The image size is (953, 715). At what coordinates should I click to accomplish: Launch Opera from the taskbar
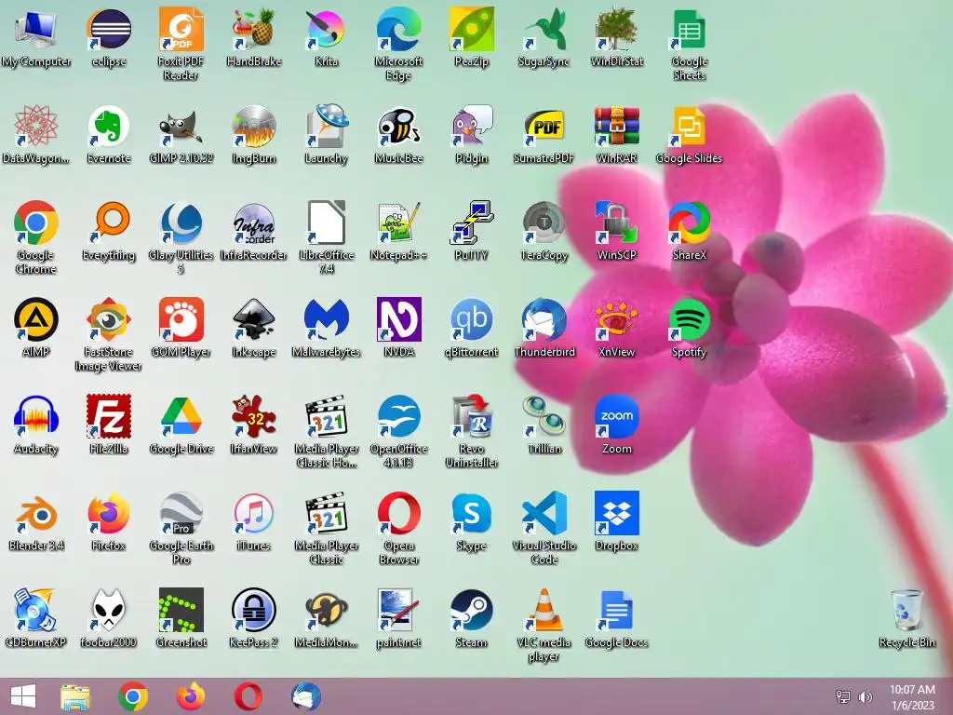pyautogui.click(x=248, y=696)
